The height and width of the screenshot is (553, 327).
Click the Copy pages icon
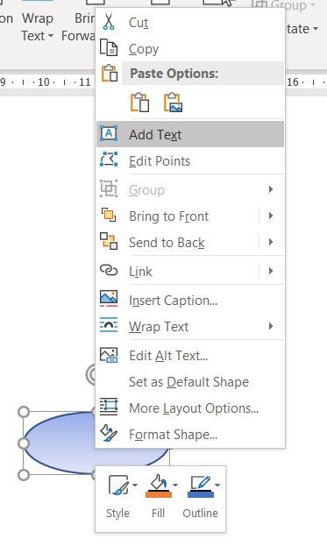(x=109, y=48)
